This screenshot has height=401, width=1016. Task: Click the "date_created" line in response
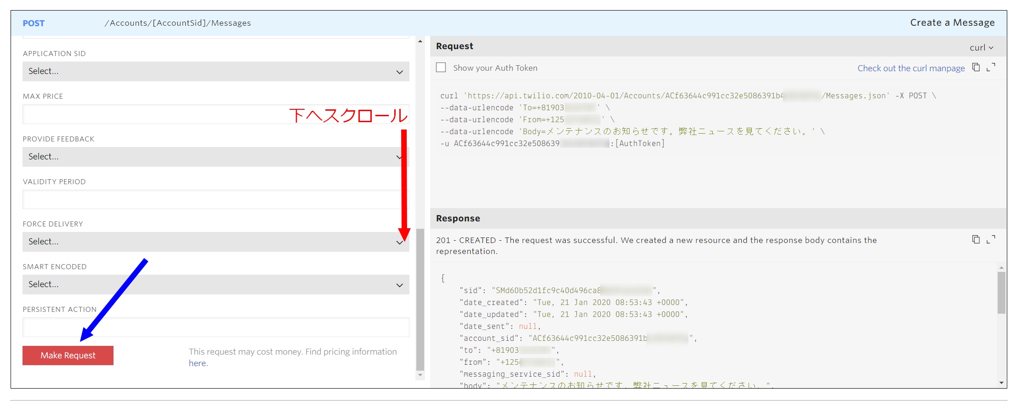573,303
